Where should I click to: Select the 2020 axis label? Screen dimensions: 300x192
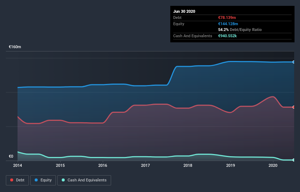click(273, 165)
